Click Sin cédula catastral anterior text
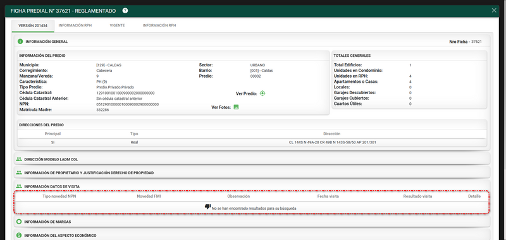 [x=120, y=99]
